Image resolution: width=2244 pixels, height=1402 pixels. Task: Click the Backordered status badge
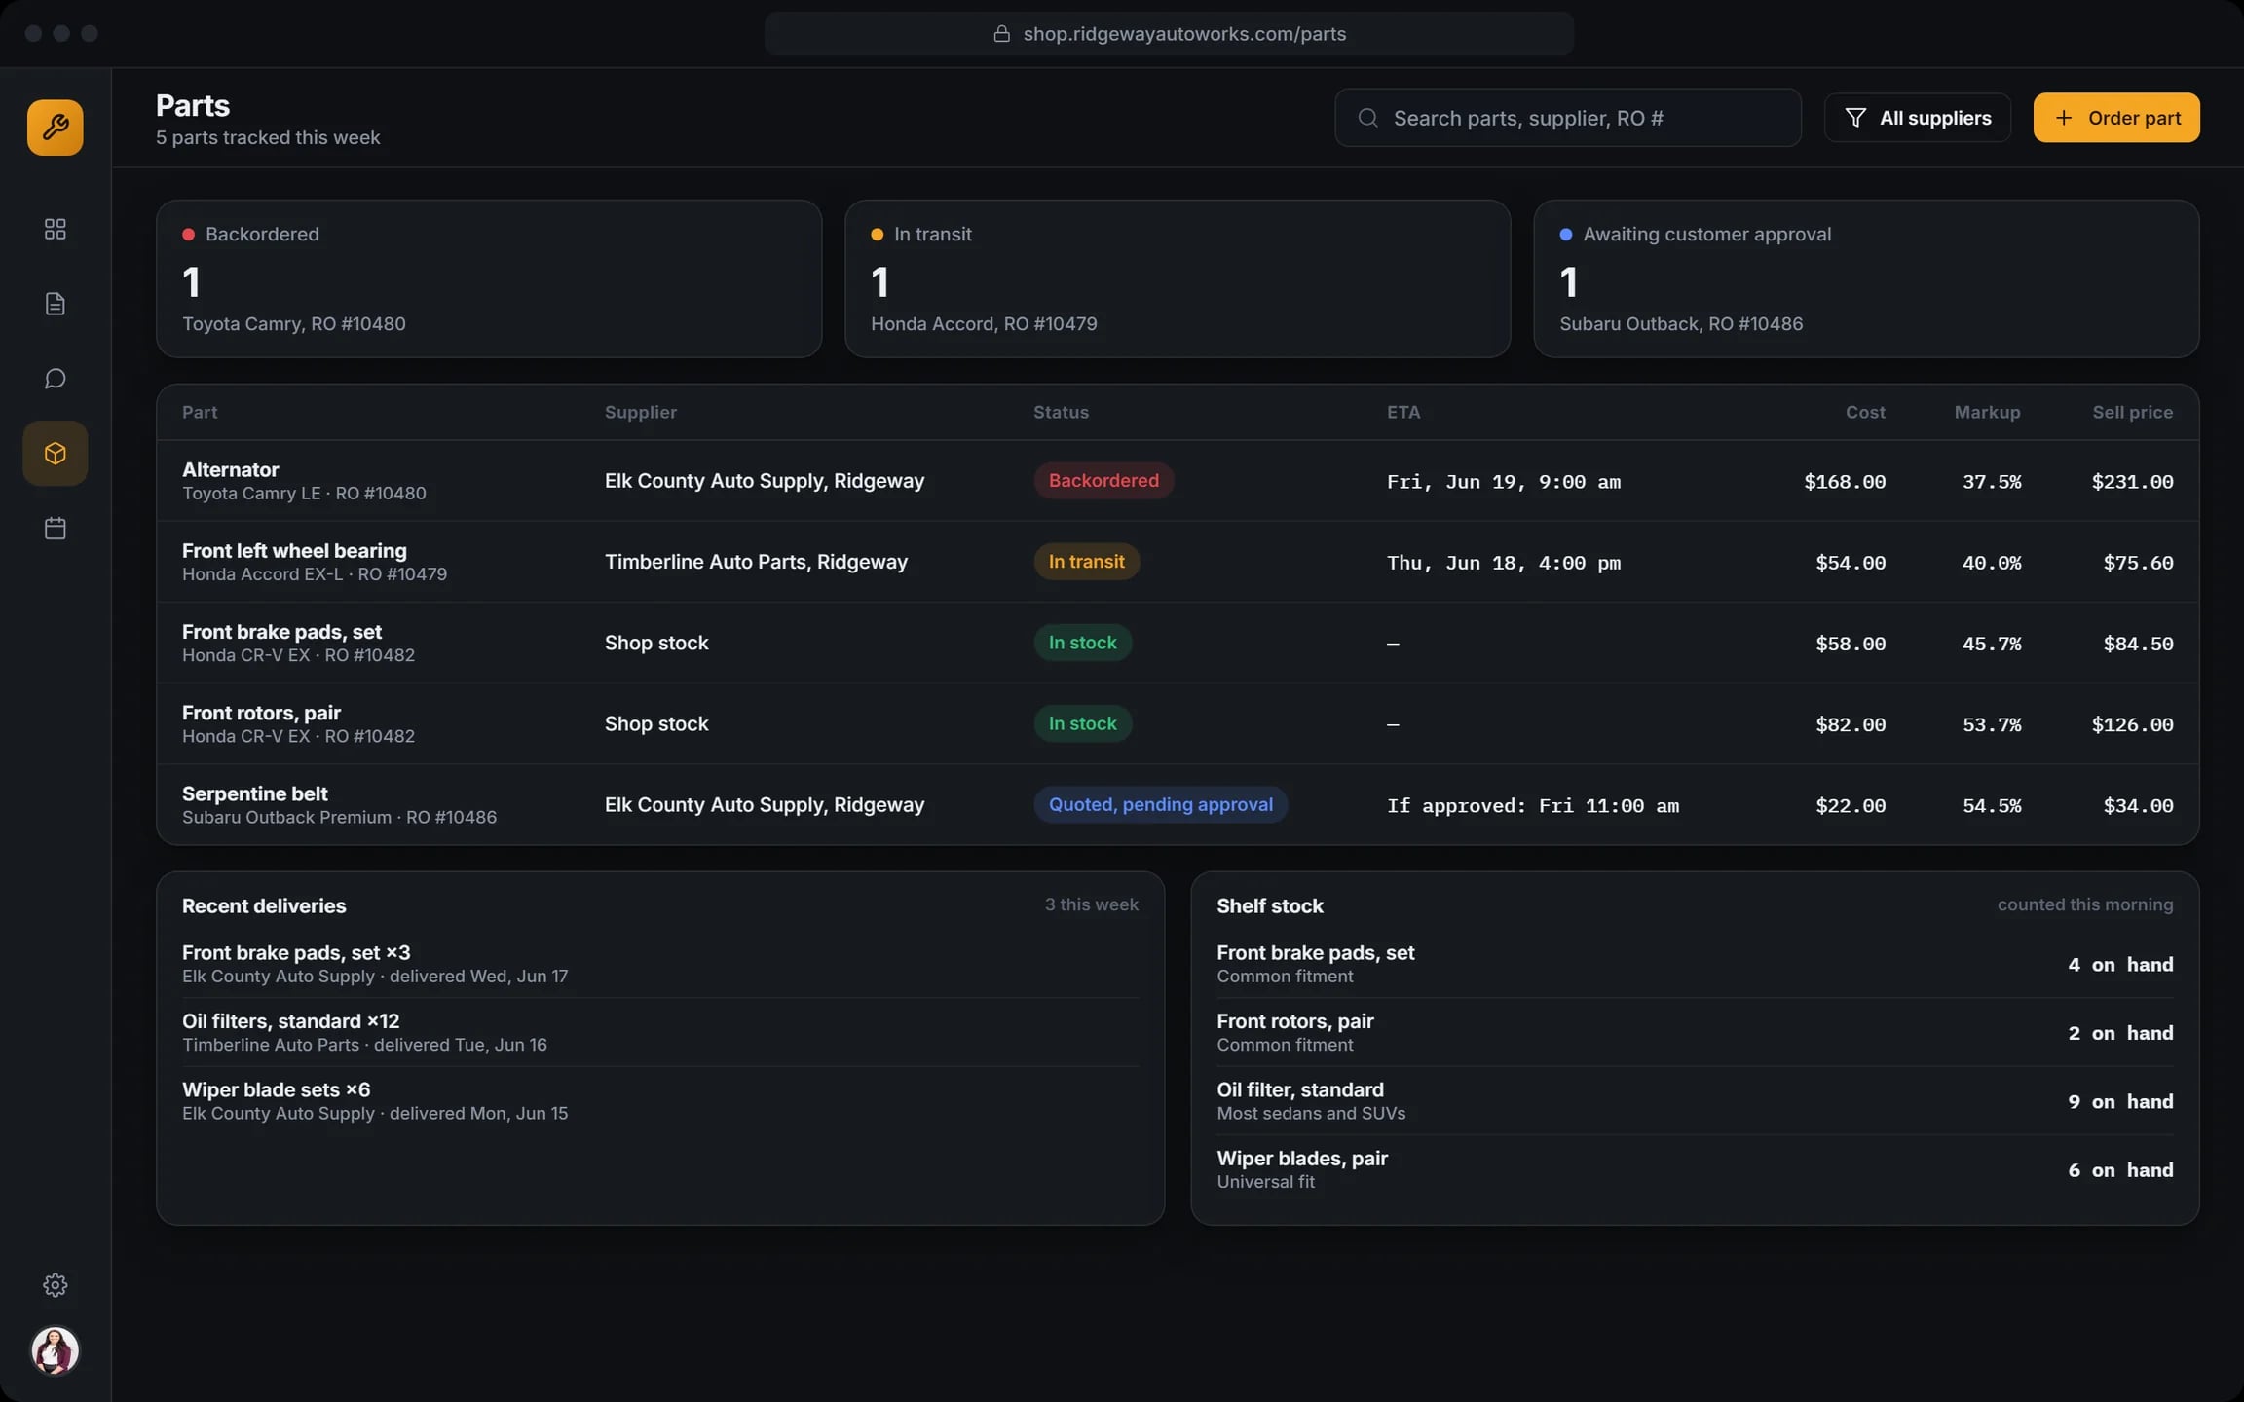tap(1103, 481)
